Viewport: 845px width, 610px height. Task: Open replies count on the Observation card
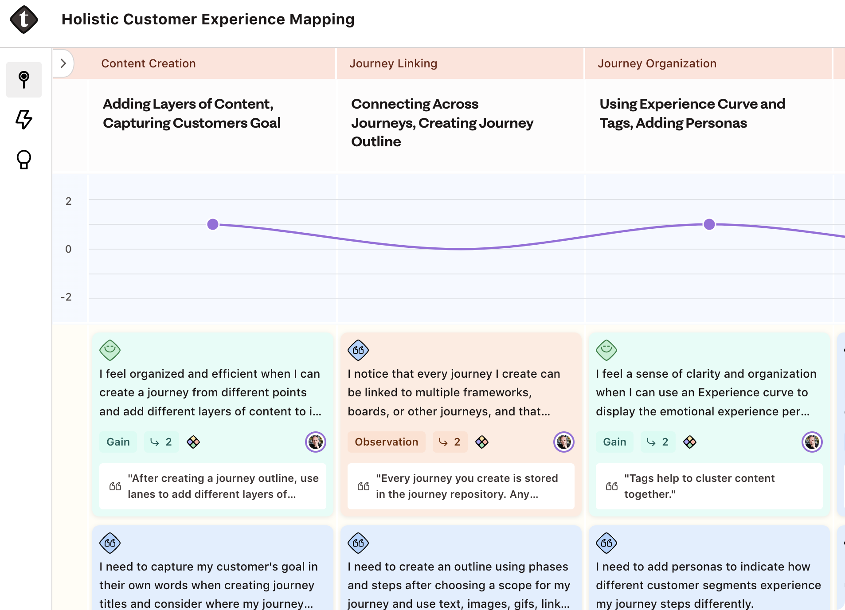(450, 442)
